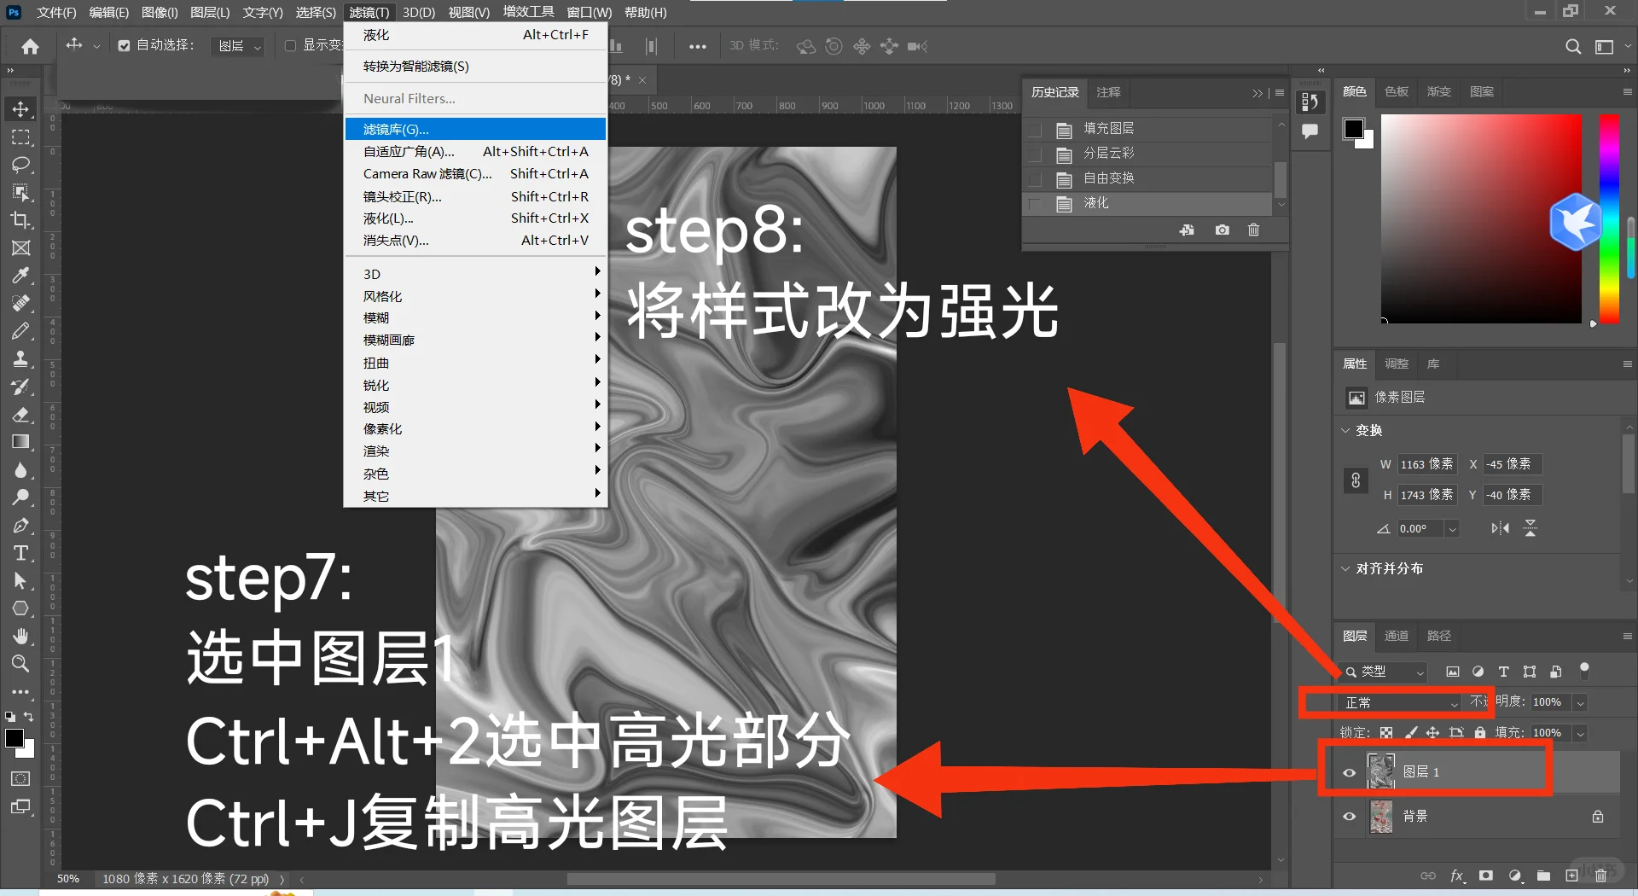Hide the 图层 1 layer
Viewport: 1638px width, 896px height.
pyautogui.click(x=1349, y=772)
